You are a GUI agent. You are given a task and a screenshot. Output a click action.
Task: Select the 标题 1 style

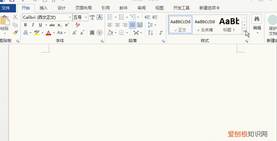(x=229, y=24)
